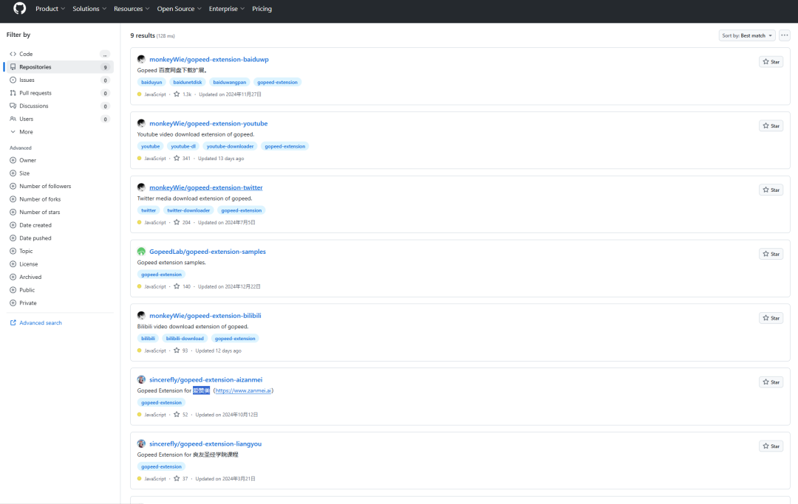This screenshot has width=798, height=504.
Task: Click gopeed-extension tag on liangyou repository
Action: tap(161, 466)
